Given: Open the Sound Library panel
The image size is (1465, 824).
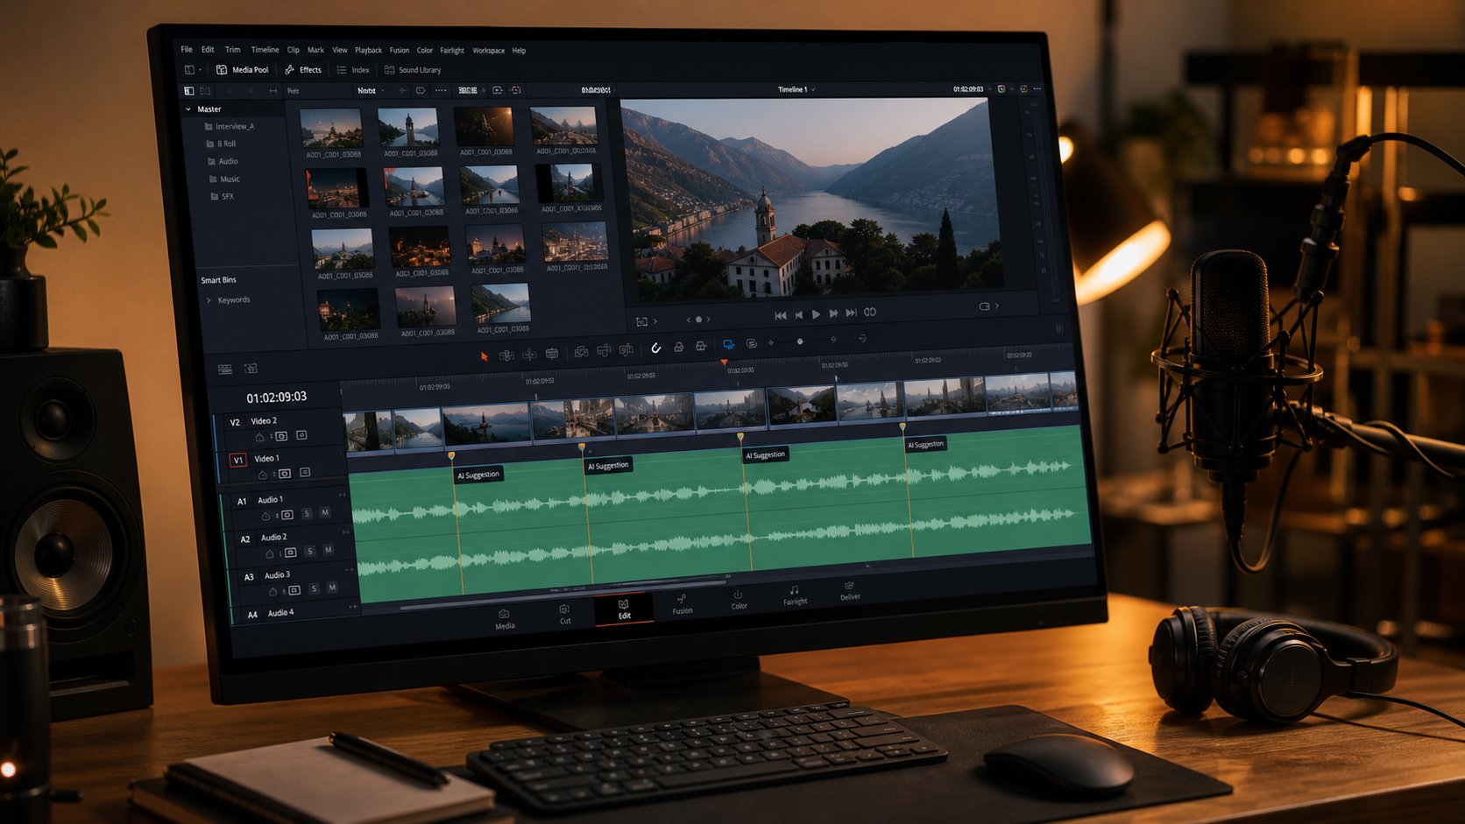Looking at the screenshot, I should [x=413, y=70].
